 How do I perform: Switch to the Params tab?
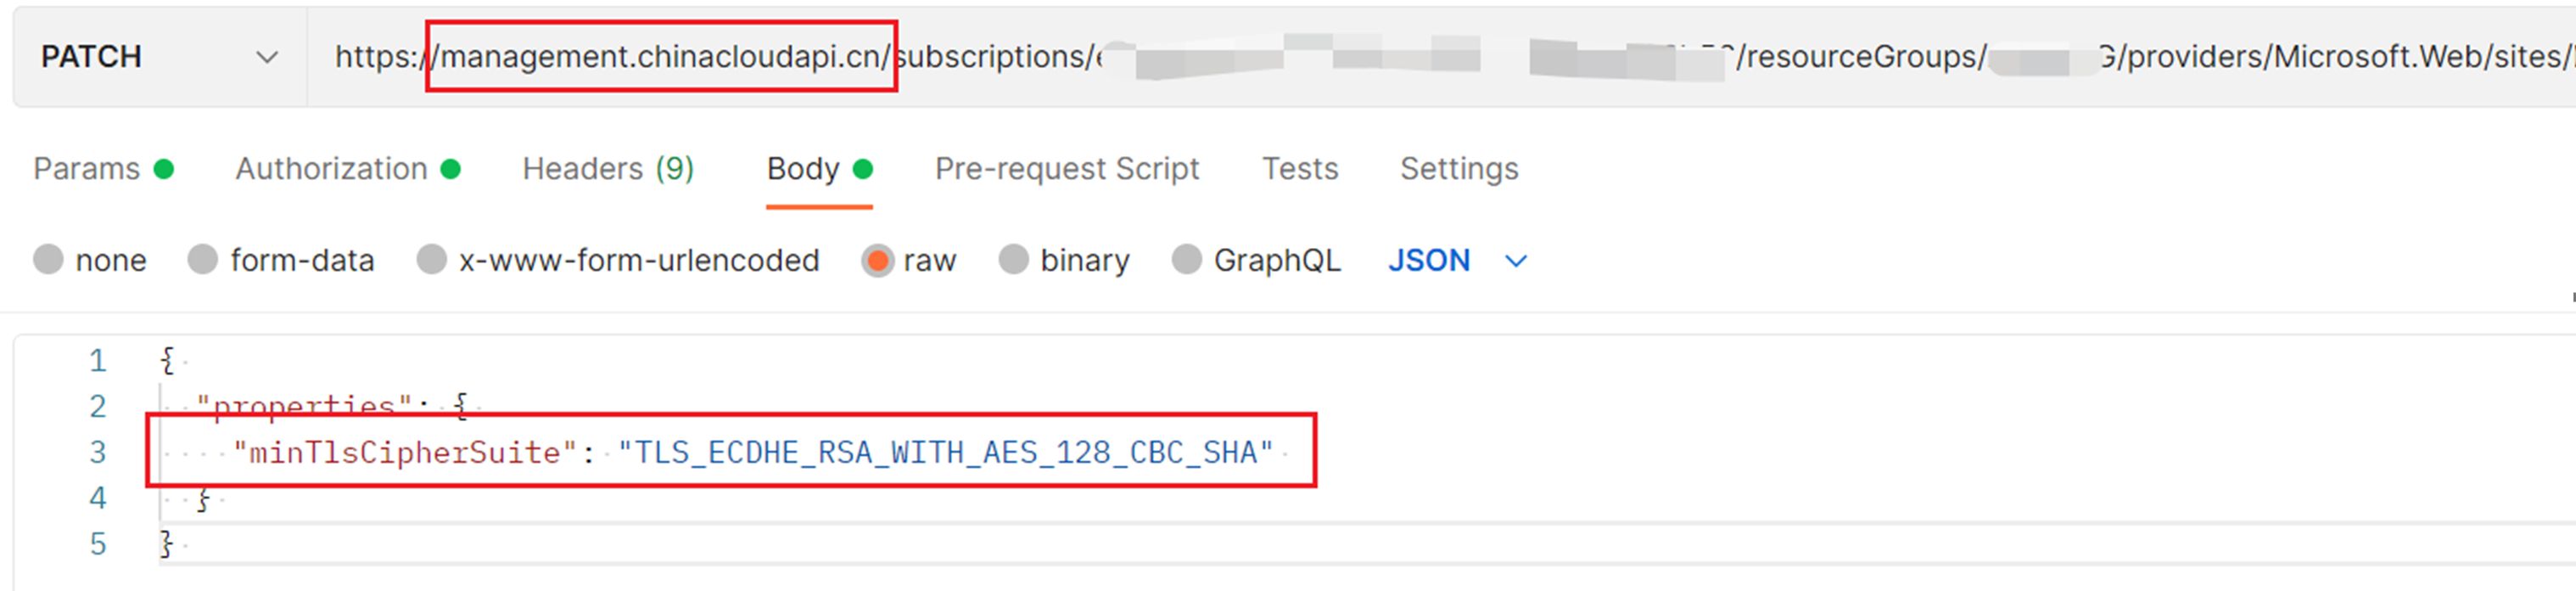87,169
